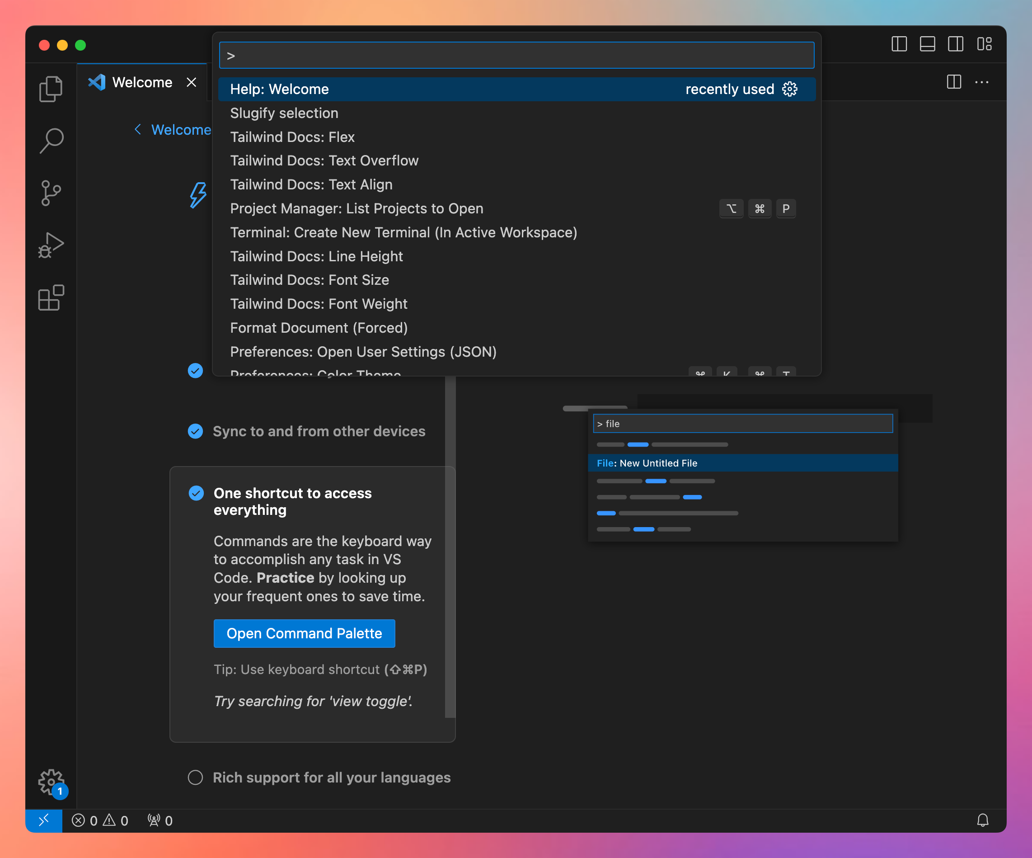The height and width of the screenshot is (858, 1032).
Task: Click the remote window status bar icon
Action: coord(44,820)
